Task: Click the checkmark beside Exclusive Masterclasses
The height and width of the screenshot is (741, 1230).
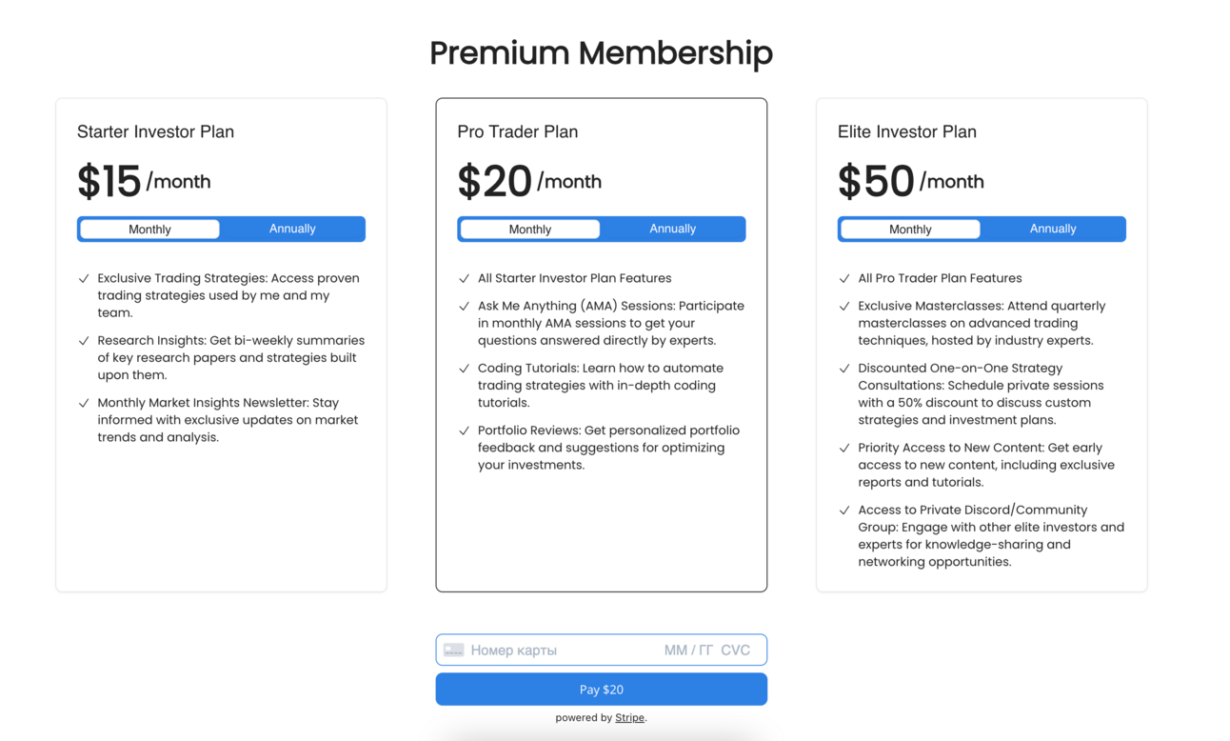Action: [x=844, y=307]
